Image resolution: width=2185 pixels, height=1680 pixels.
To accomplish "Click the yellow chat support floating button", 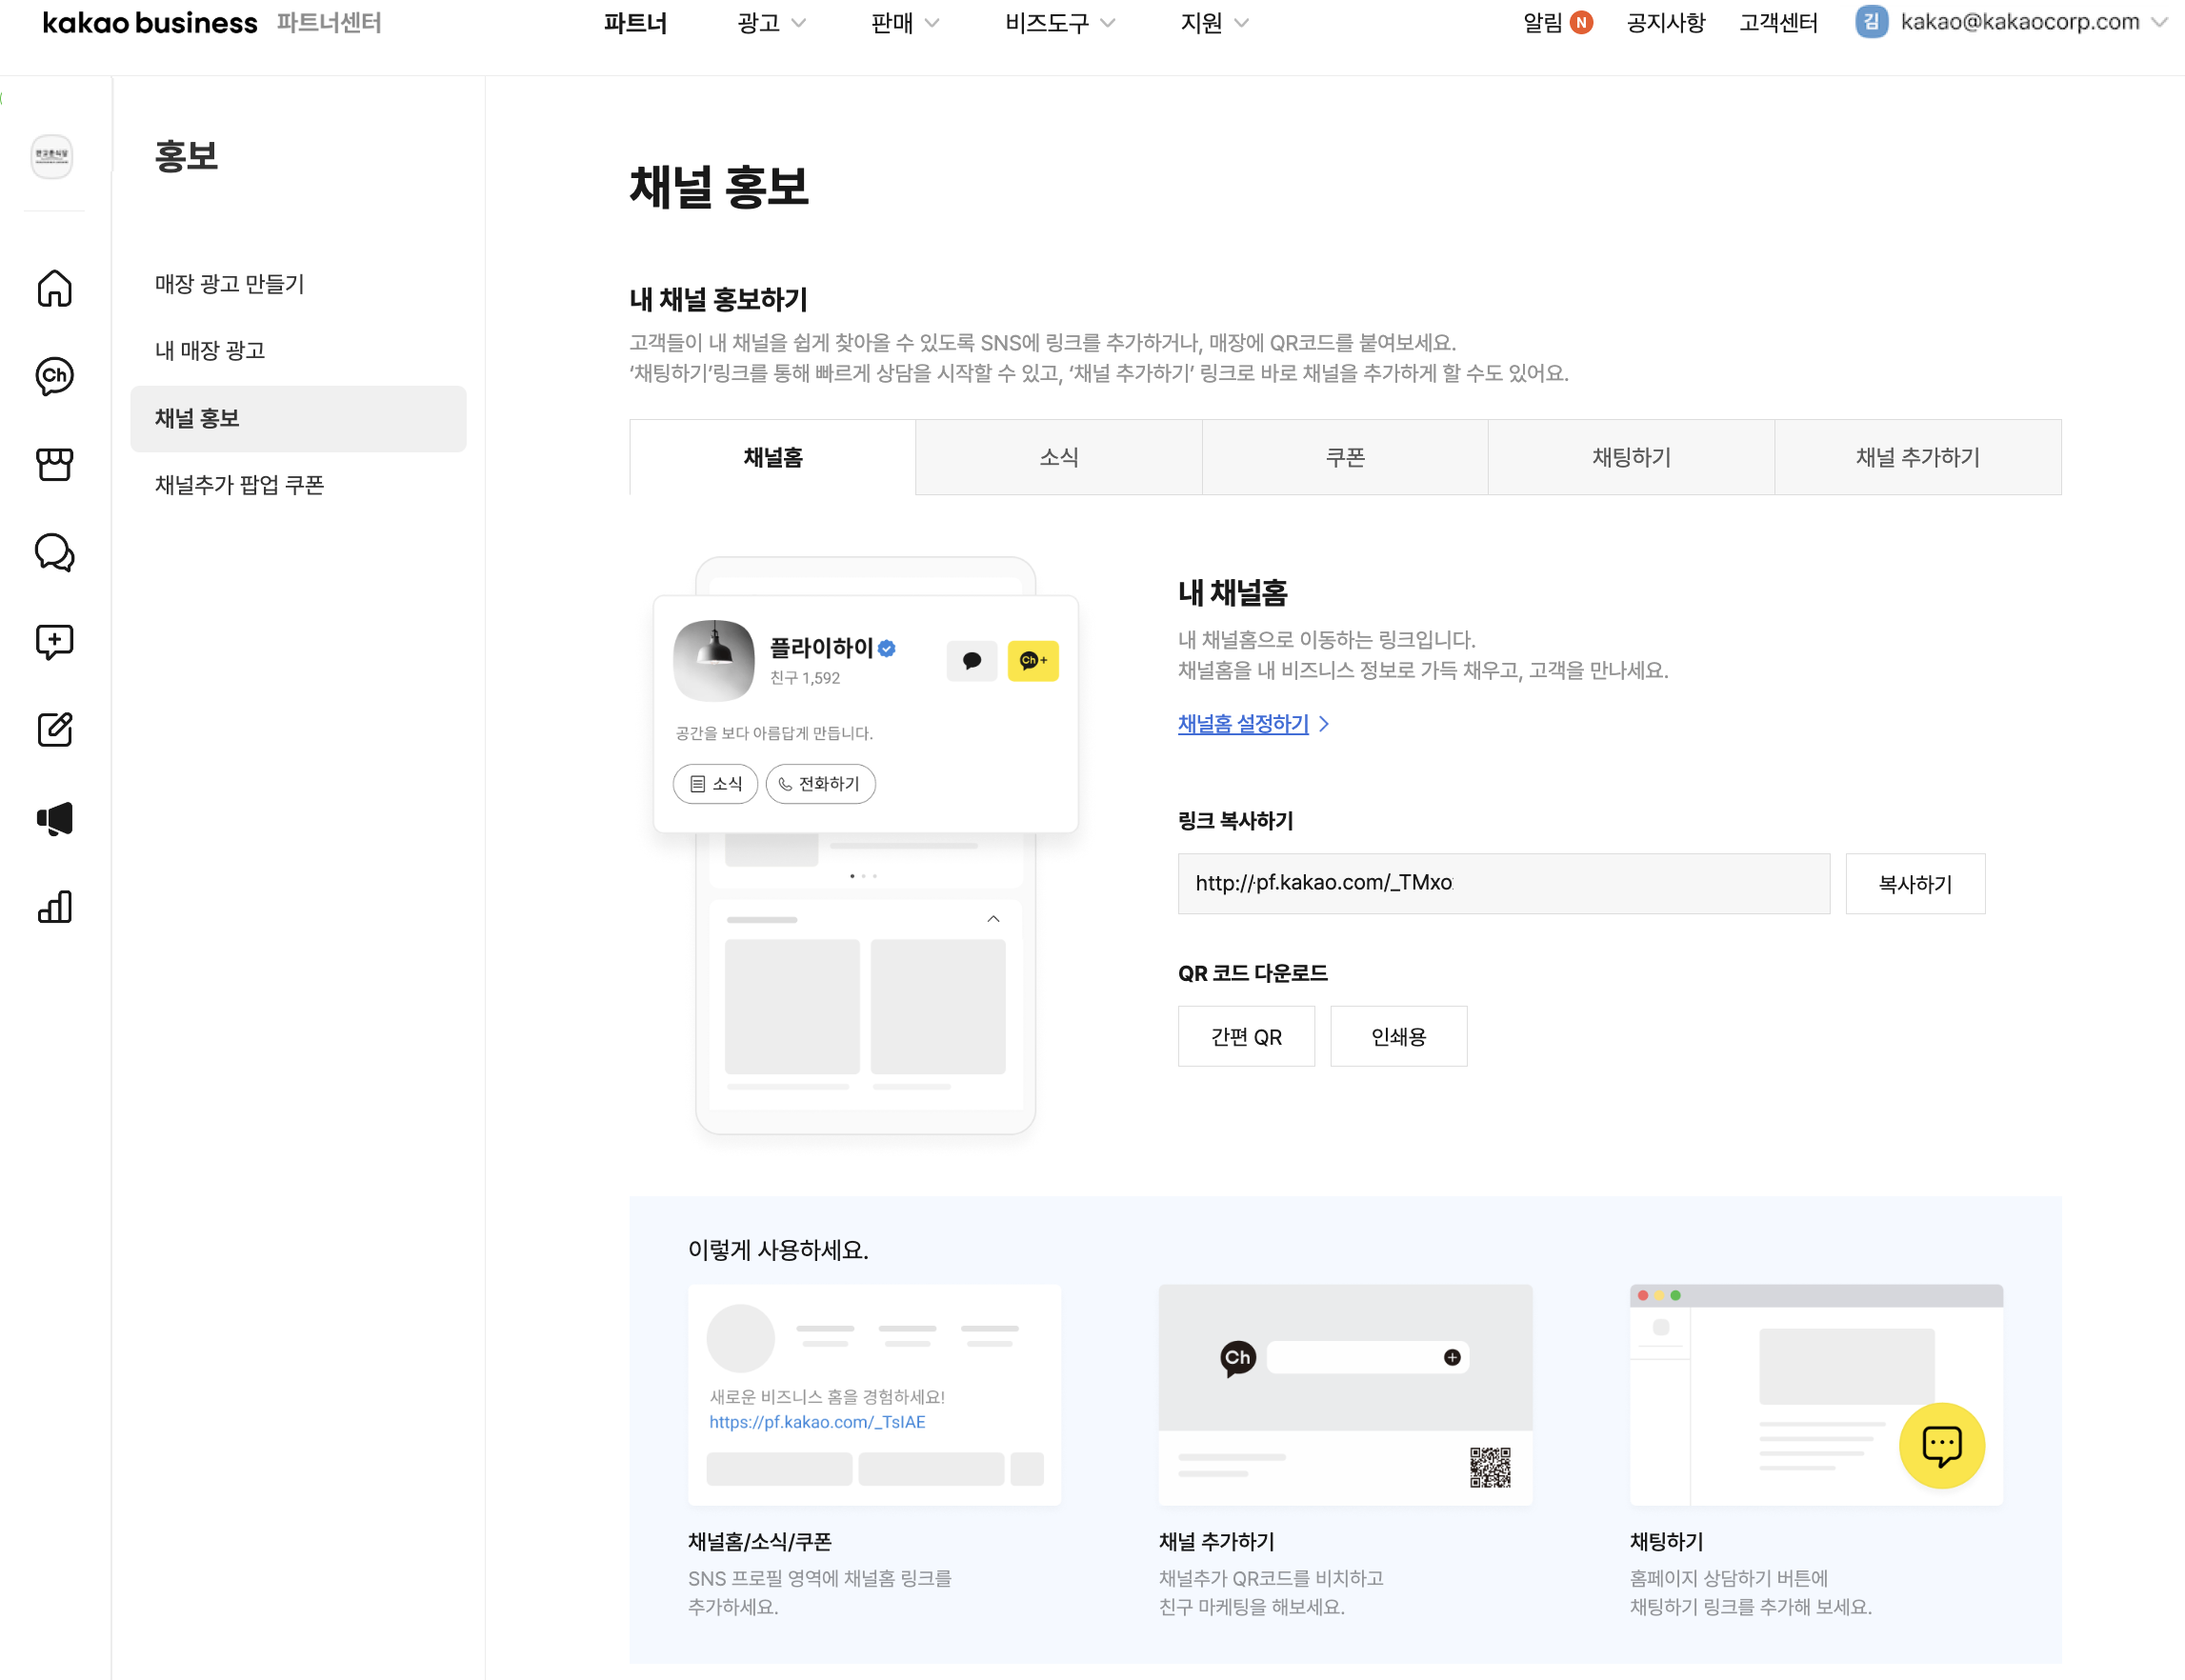I will click(x=1940, y=1445).
